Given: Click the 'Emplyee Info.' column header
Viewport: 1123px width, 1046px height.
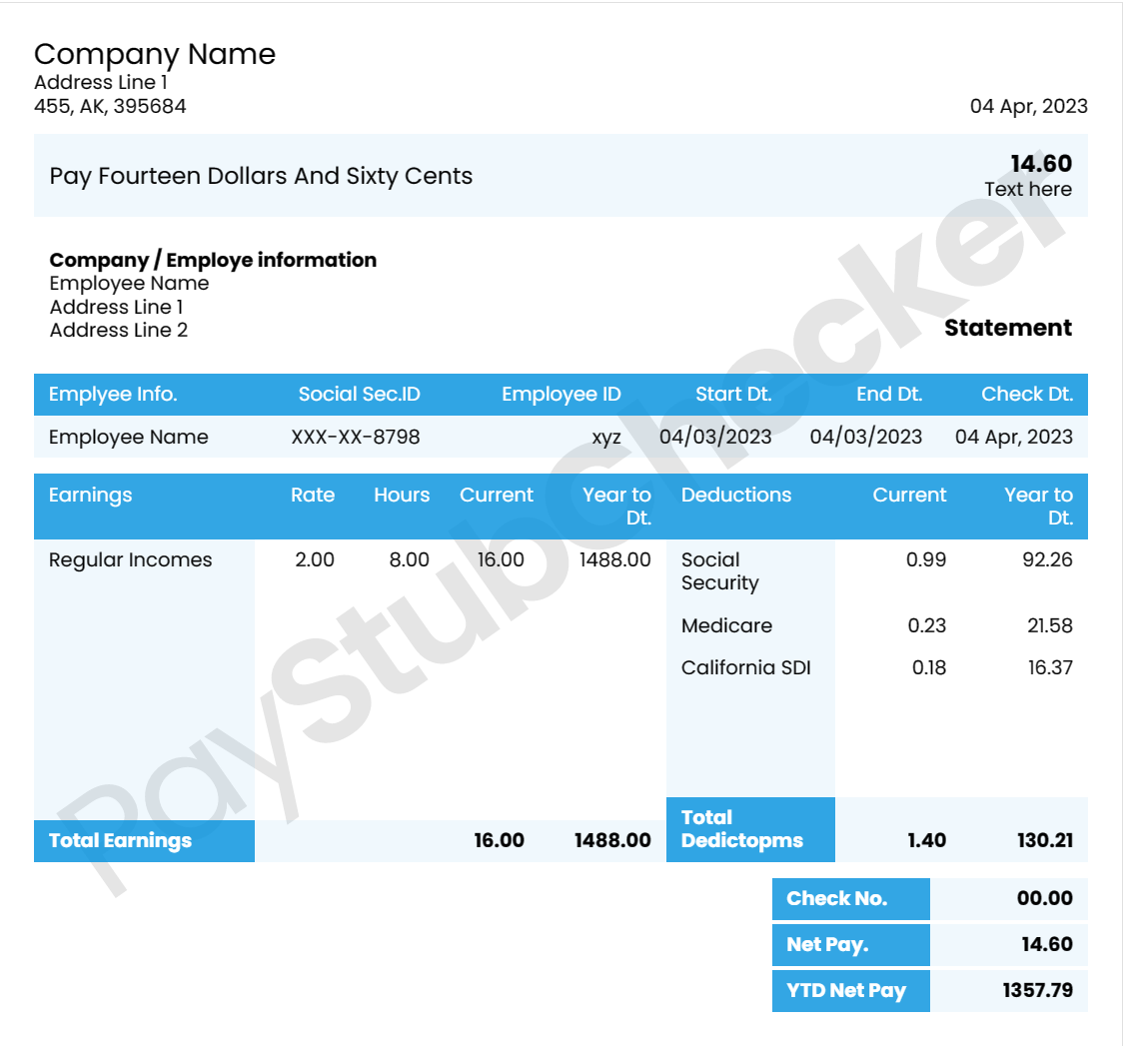Looking at the screenshot, I should pyautogui.click(x=113, y=395).
